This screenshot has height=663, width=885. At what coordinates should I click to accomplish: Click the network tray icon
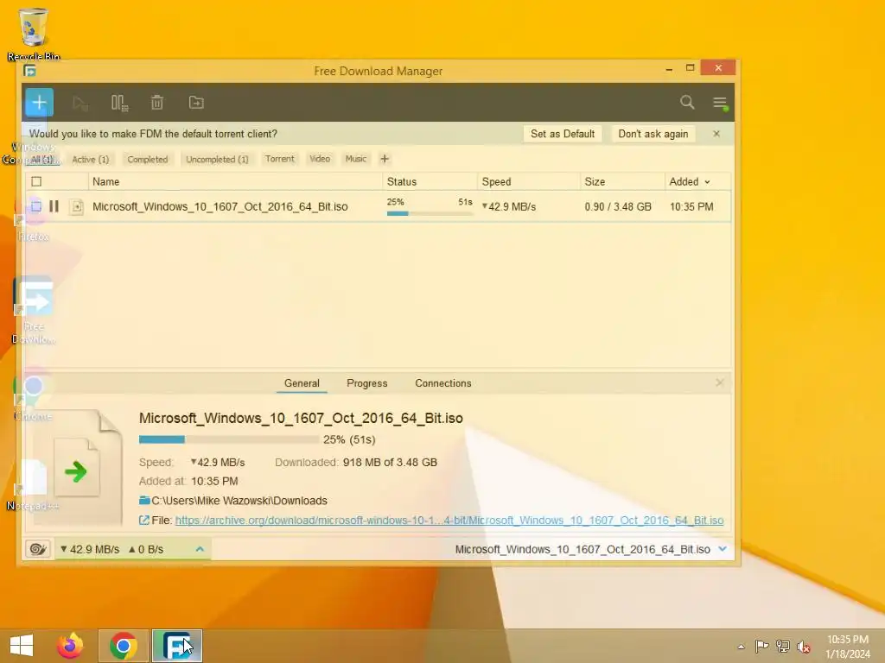pos(783,646)
